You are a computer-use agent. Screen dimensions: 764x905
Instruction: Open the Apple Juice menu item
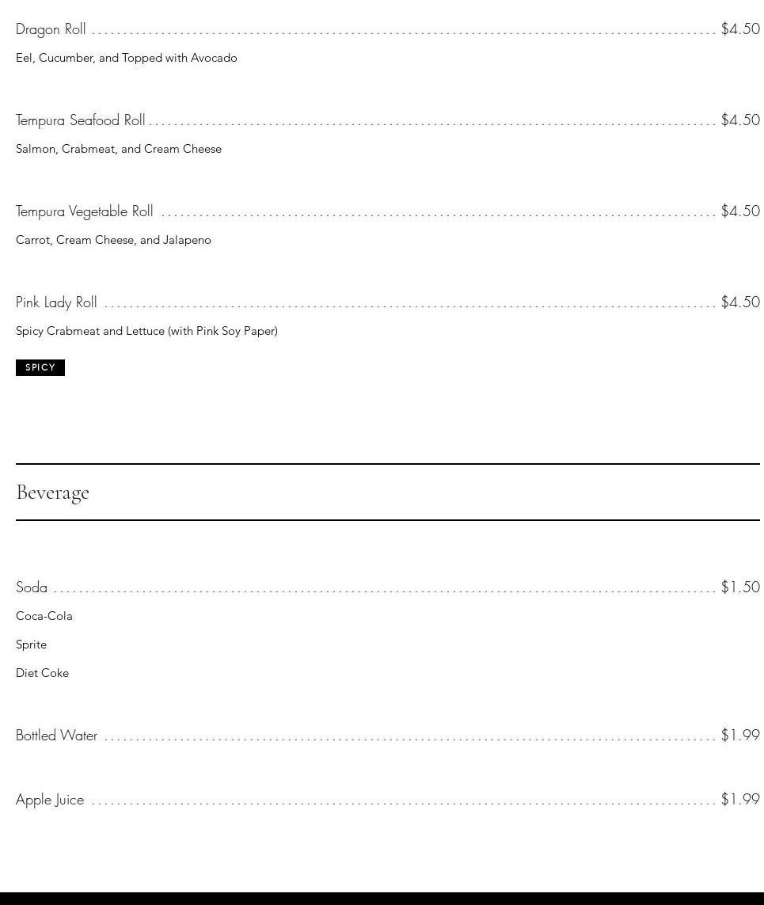(50, 800)
